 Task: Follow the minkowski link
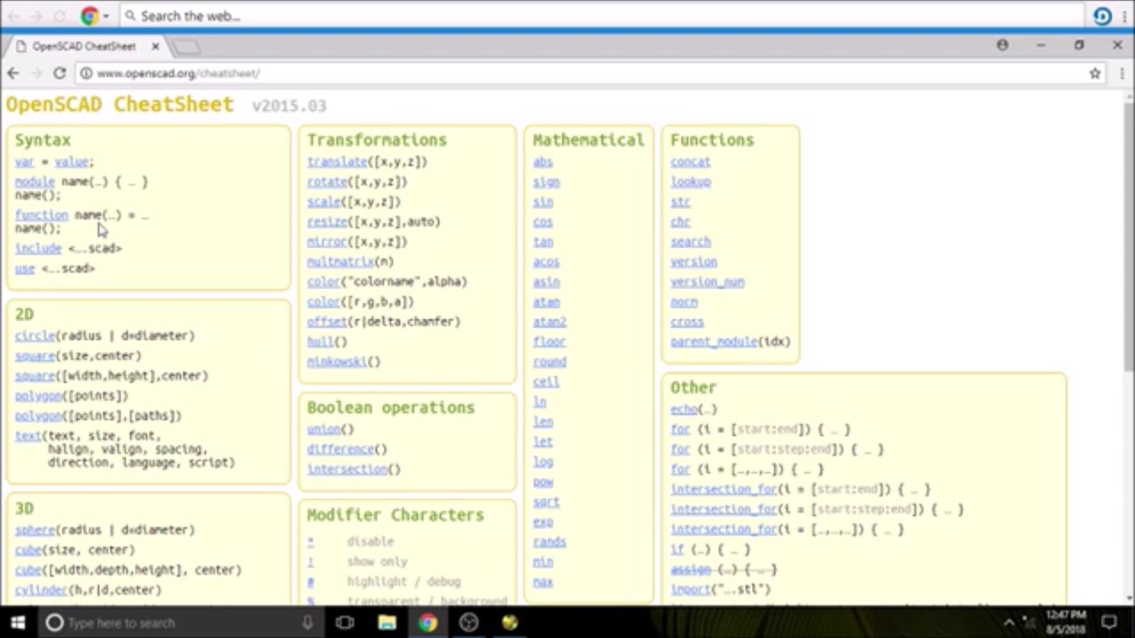tap(336, 362)
